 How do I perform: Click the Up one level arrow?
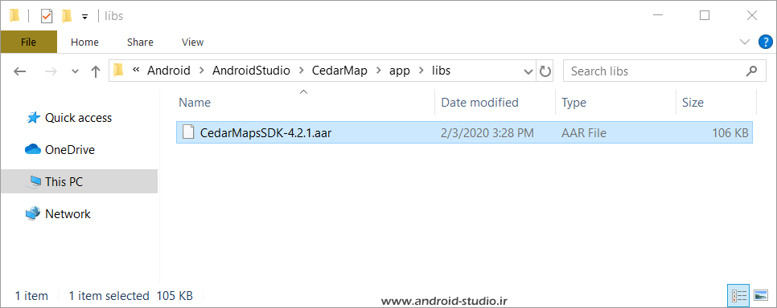96,71
